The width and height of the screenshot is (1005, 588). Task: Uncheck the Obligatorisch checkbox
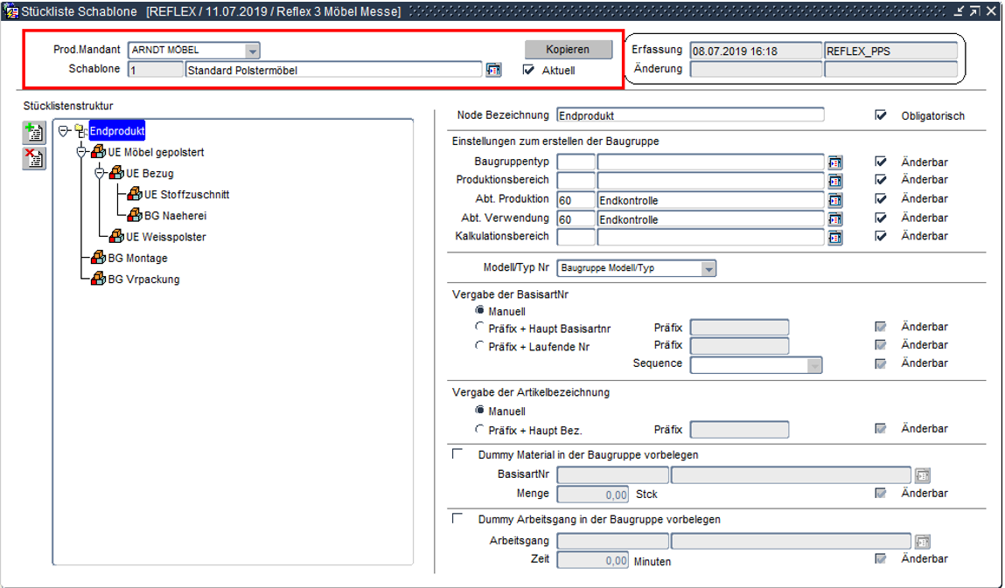(x=881, y=115)
